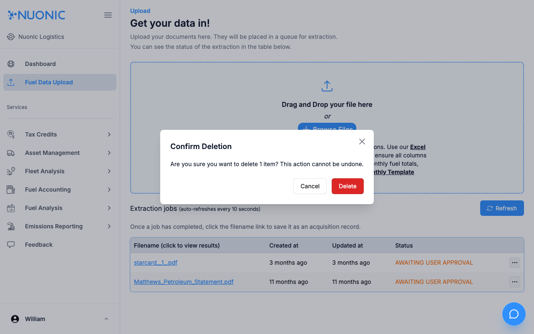Click status of starcard__1_.pdf row
This screenshot has width=534, height=334.
click(434, 263)
